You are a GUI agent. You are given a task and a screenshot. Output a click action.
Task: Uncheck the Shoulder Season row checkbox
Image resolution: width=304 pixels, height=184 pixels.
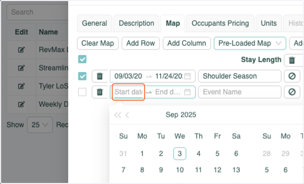click(82, 76)
